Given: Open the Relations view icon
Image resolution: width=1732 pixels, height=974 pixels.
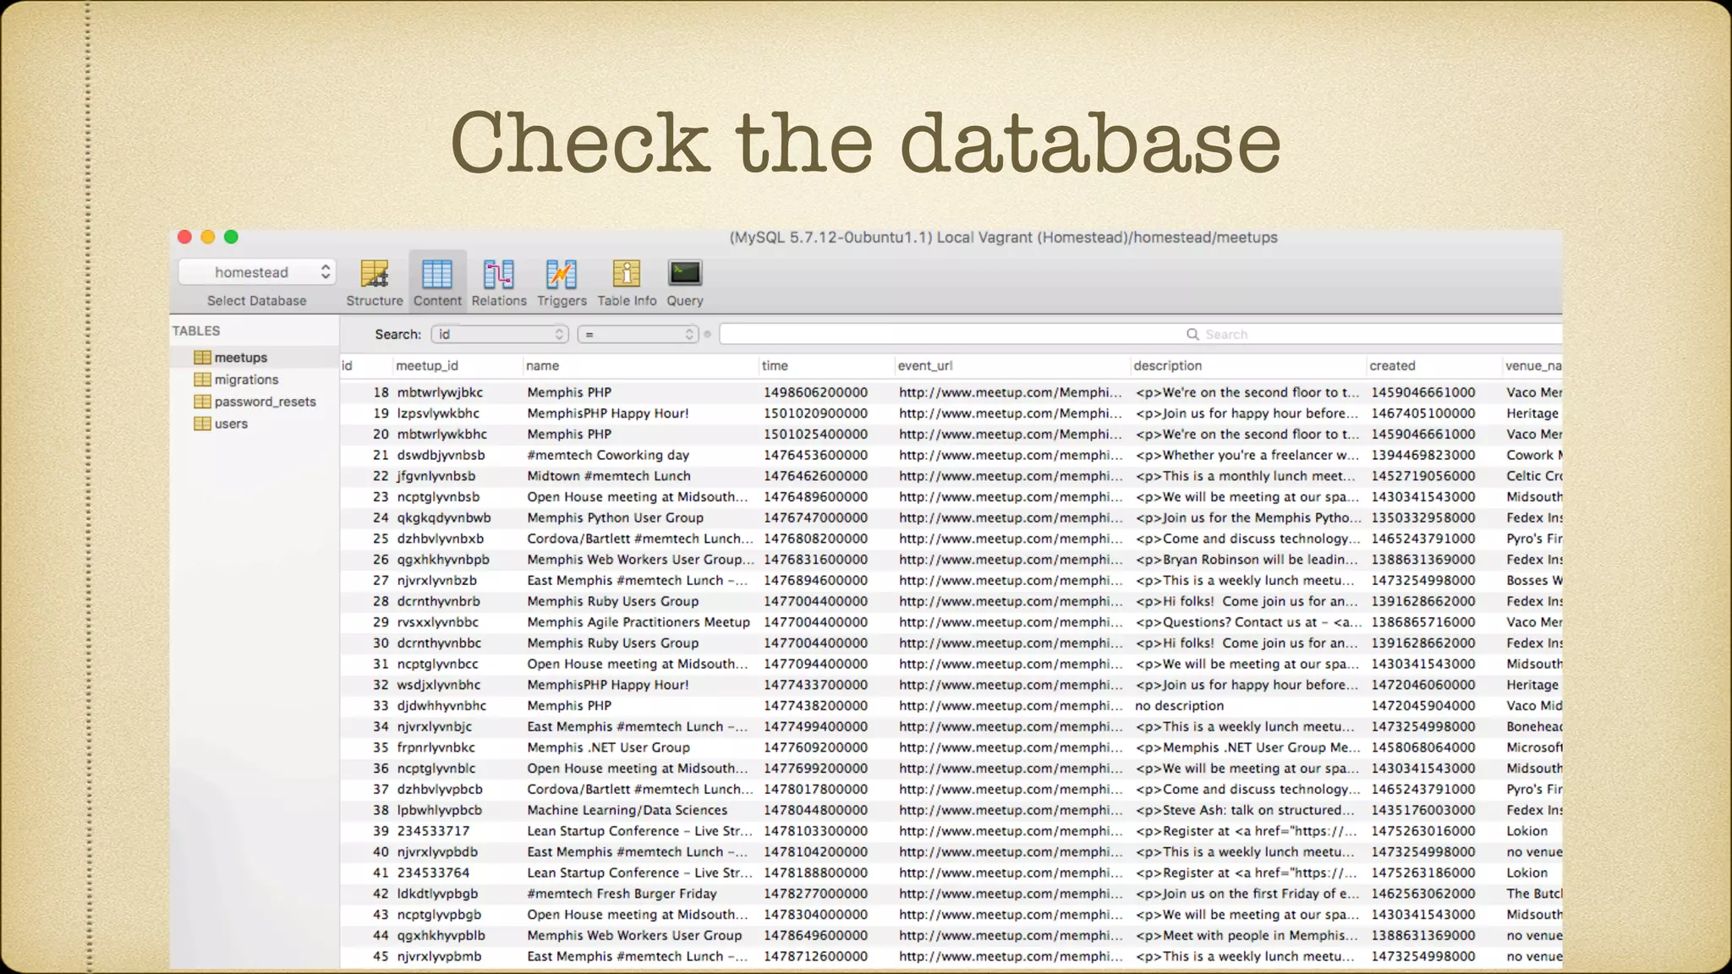Looking at the screenshot, I should pos(499,274).
